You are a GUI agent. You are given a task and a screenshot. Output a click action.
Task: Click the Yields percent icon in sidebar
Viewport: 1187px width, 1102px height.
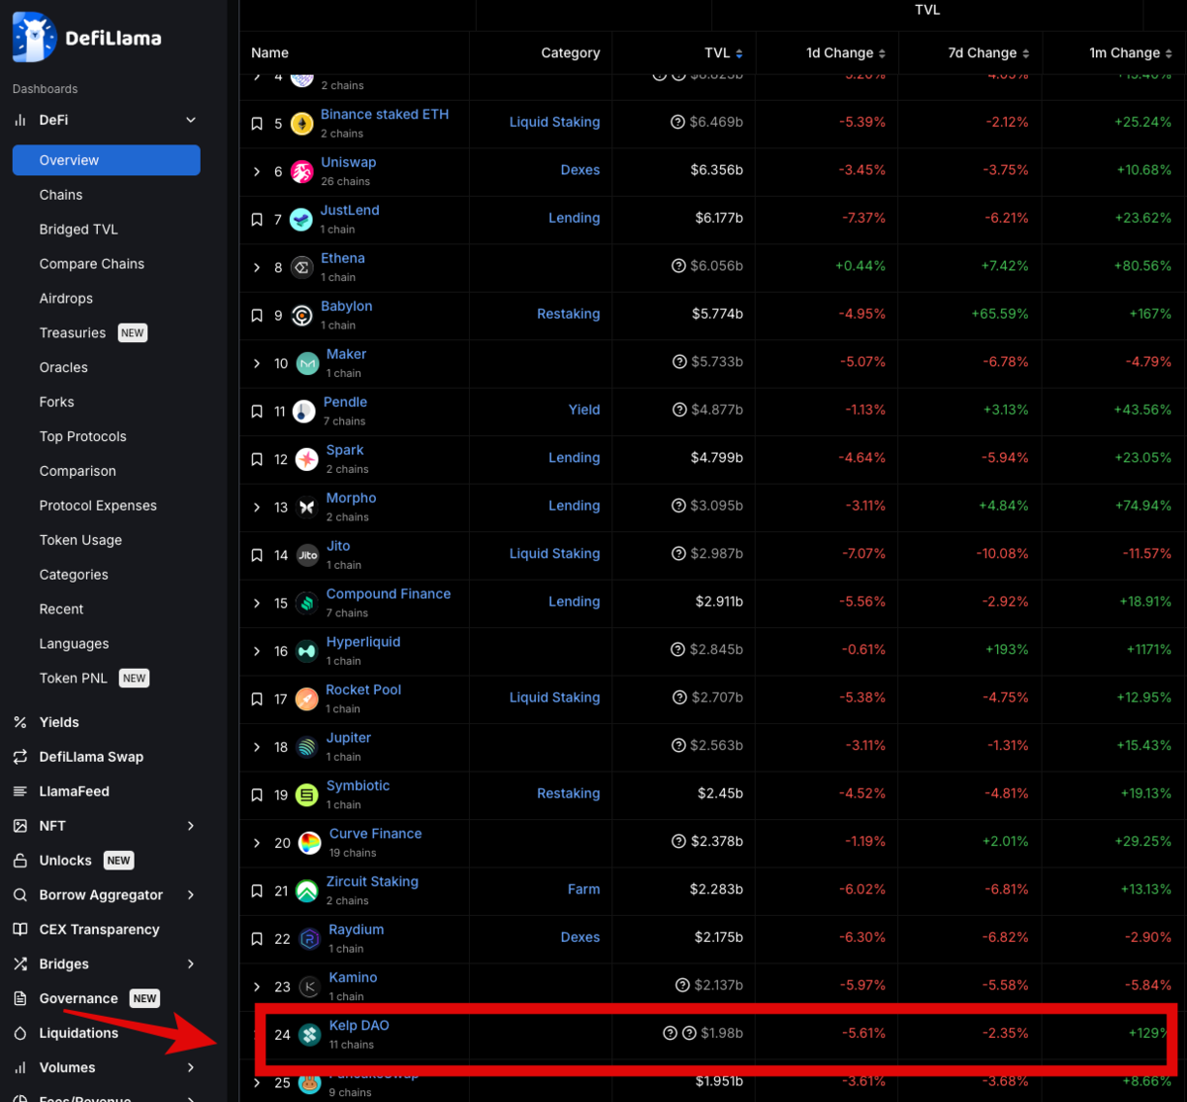[x=20, y=722]
